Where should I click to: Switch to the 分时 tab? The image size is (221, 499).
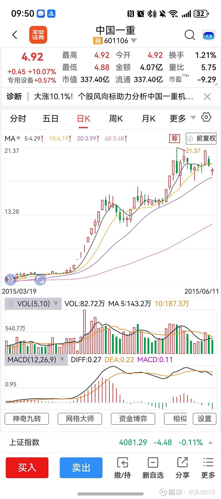click(18, 119)
